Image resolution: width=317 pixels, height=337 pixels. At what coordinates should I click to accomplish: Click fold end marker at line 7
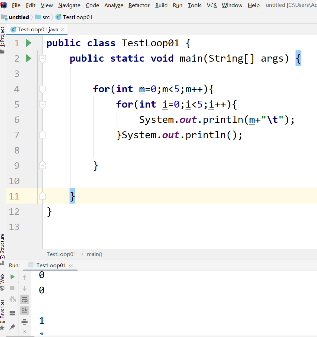[x=42, y=135]
